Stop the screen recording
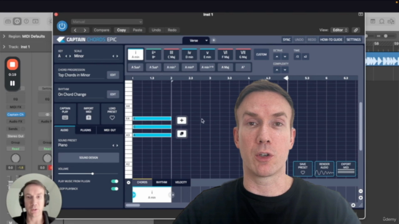Viewport: 399px width, 224px height. click(12, 65)
